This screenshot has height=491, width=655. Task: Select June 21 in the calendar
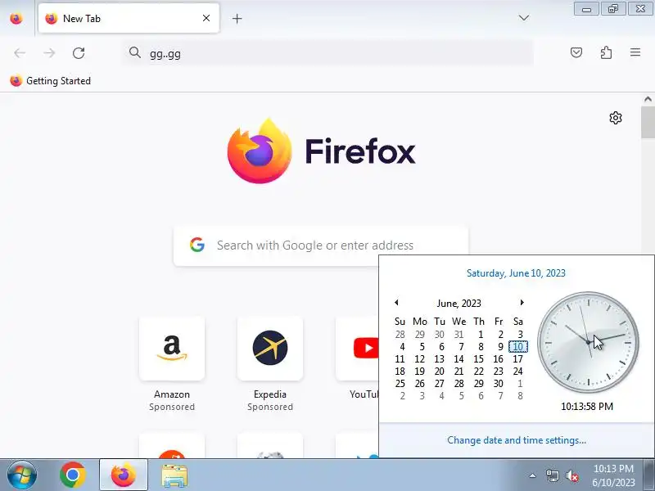pyautogui.click(x=458, y=372)
